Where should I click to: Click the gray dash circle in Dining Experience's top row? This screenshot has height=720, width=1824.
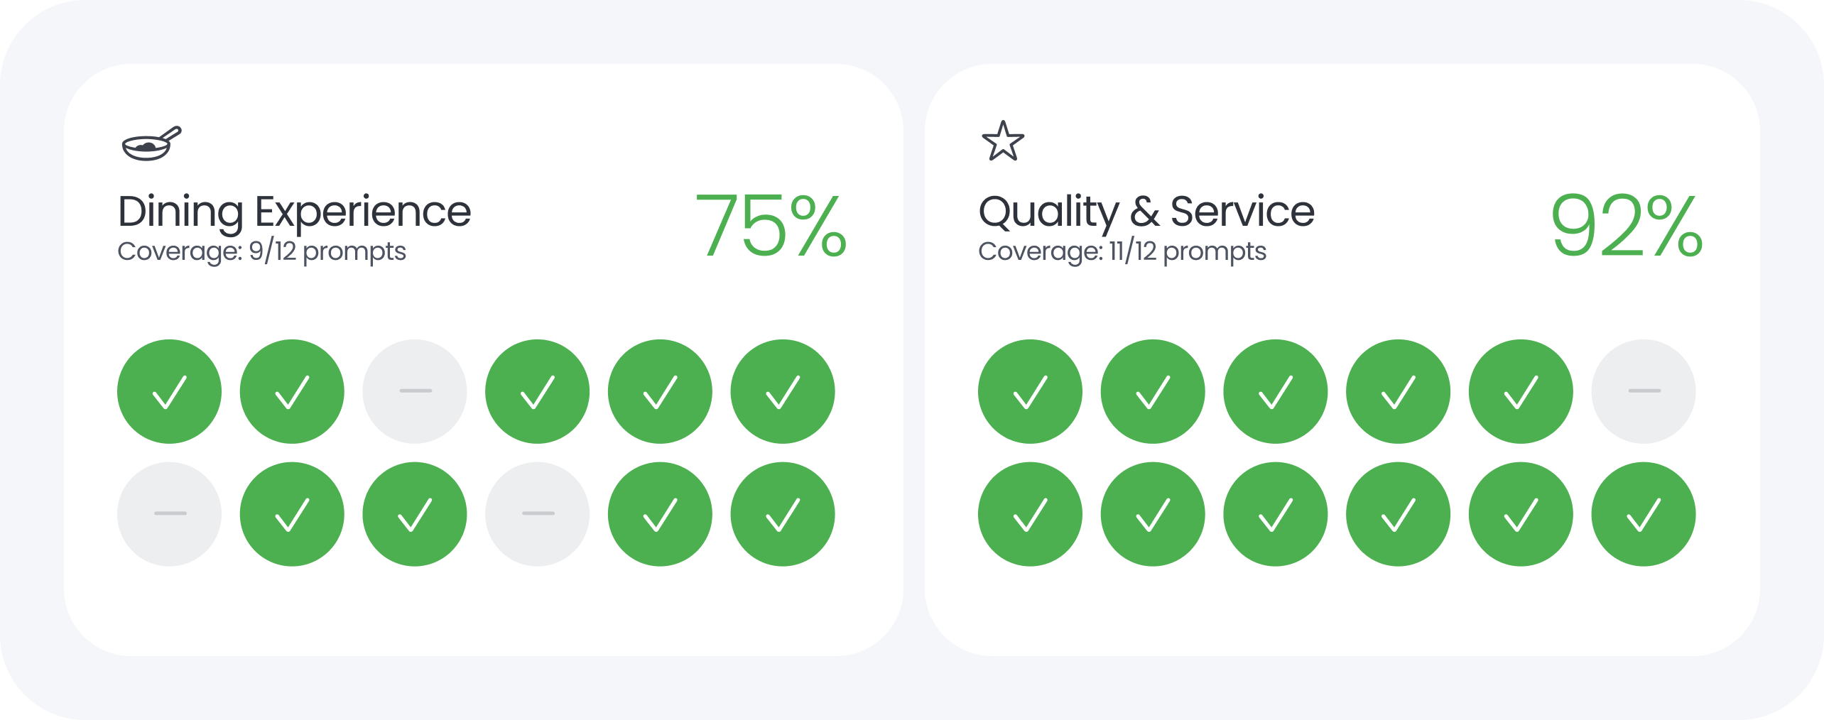point(415,391)
